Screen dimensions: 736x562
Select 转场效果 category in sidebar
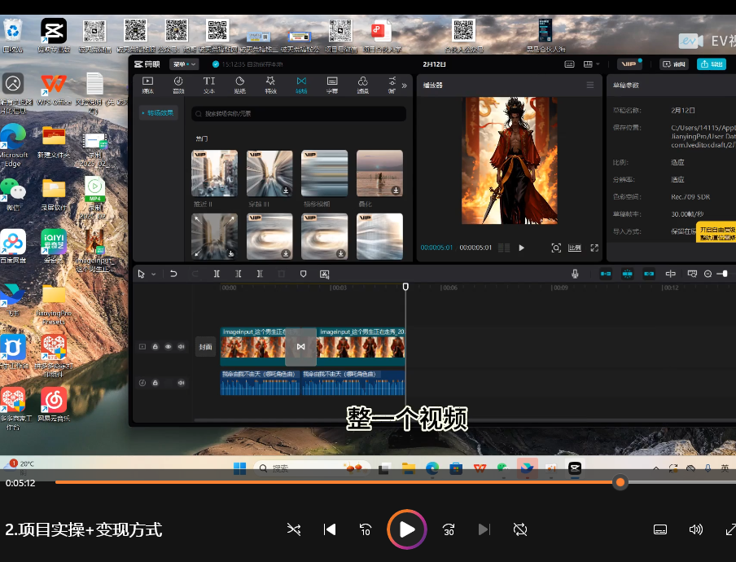pos(160,112)
